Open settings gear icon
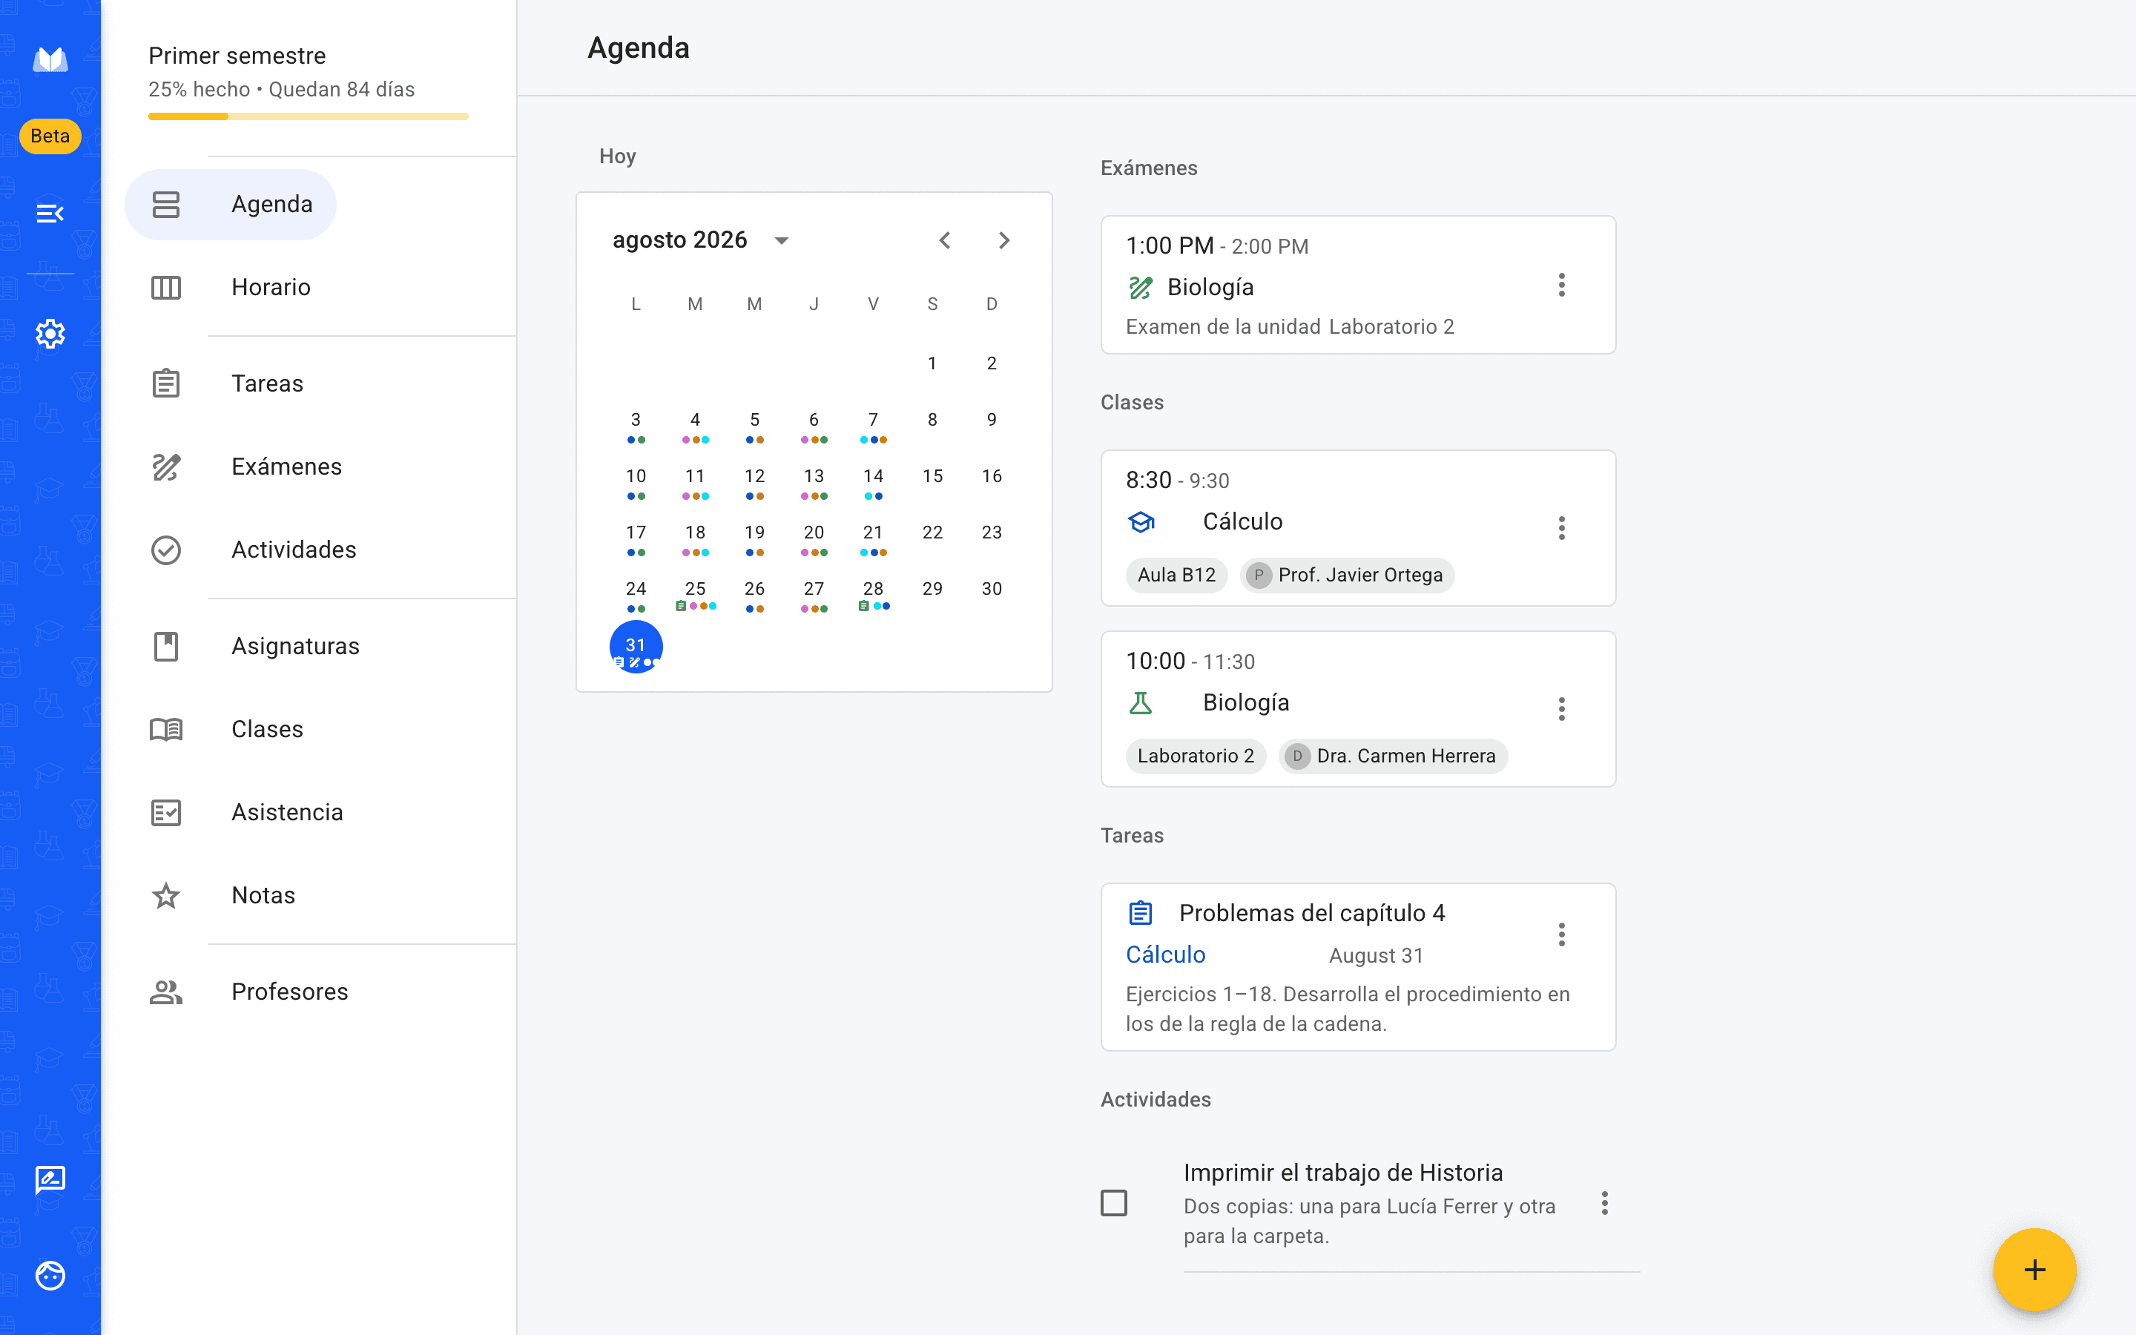The height and width of the screenshot is (1335, 2136). (50, 334)
